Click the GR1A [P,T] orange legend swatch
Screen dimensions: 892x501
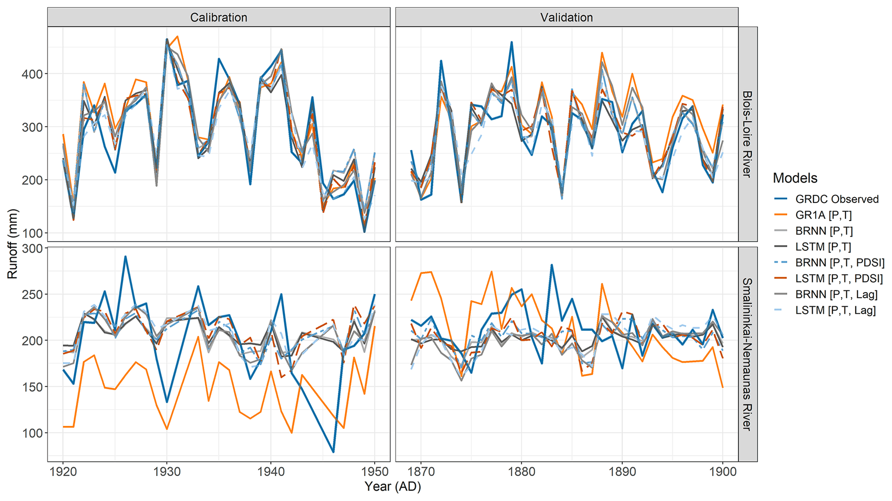(x=781, y=215)
